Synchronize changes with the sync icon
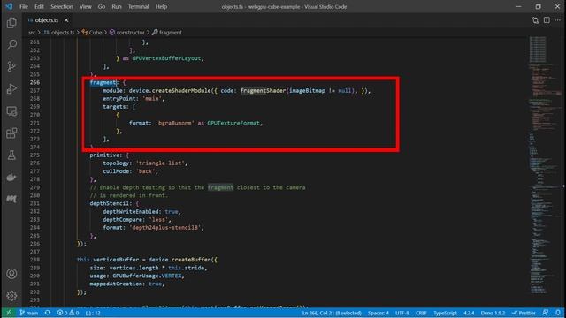 click(x=48, y=313)
